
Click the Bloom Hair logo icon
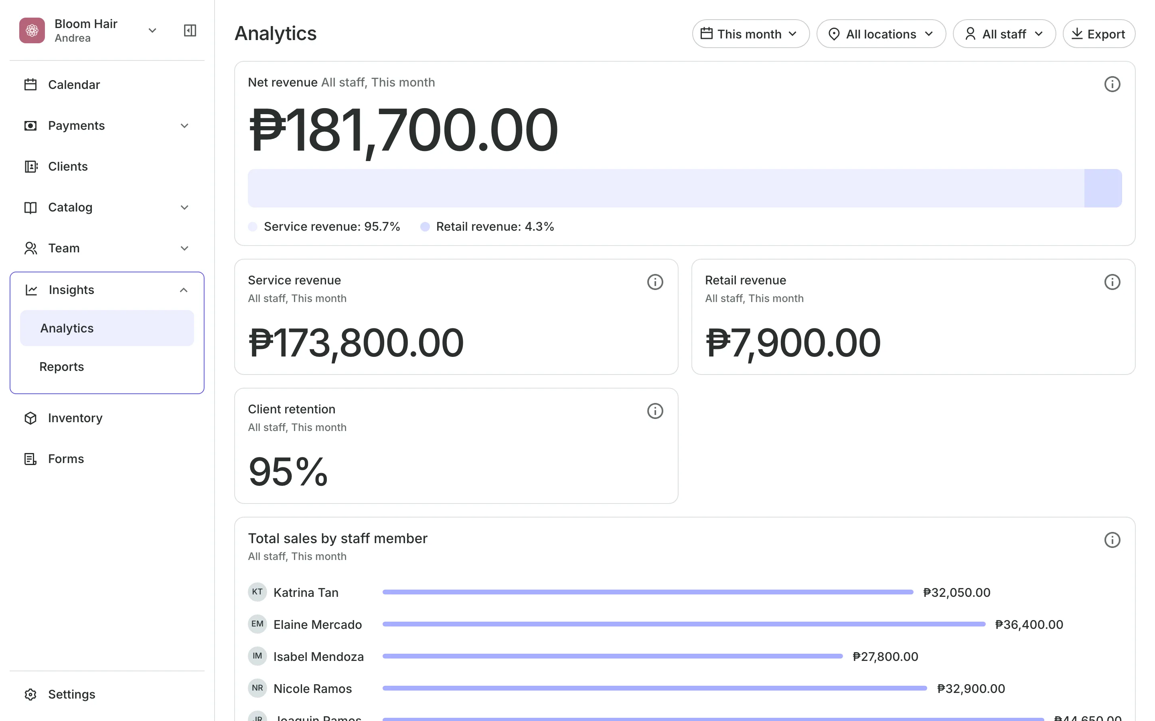(x=32, y=30)
